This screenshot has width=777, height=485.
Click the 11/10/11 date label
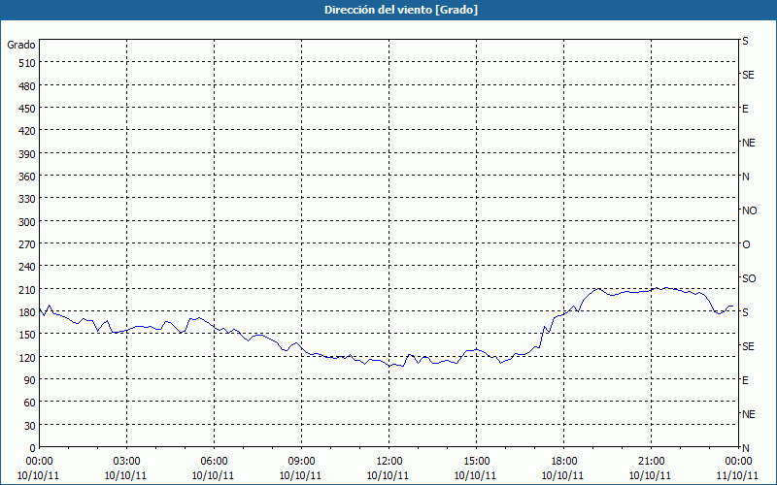738,475
